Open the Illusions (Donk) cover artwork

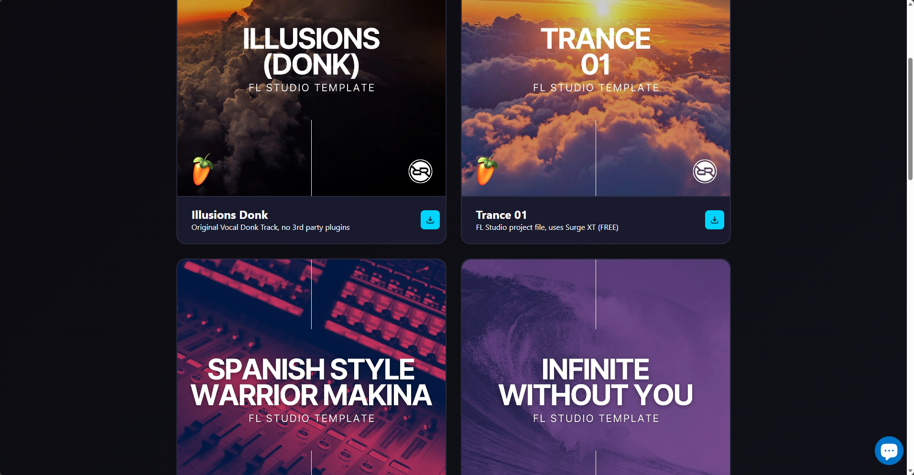311,98
